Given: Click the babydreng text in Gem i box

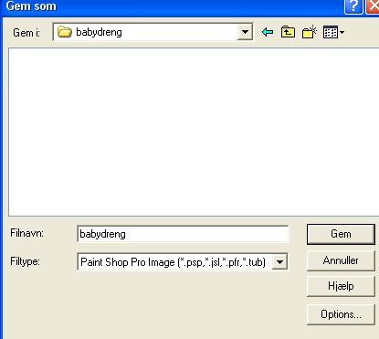Looking at the screenshot, I should [99, 32].
